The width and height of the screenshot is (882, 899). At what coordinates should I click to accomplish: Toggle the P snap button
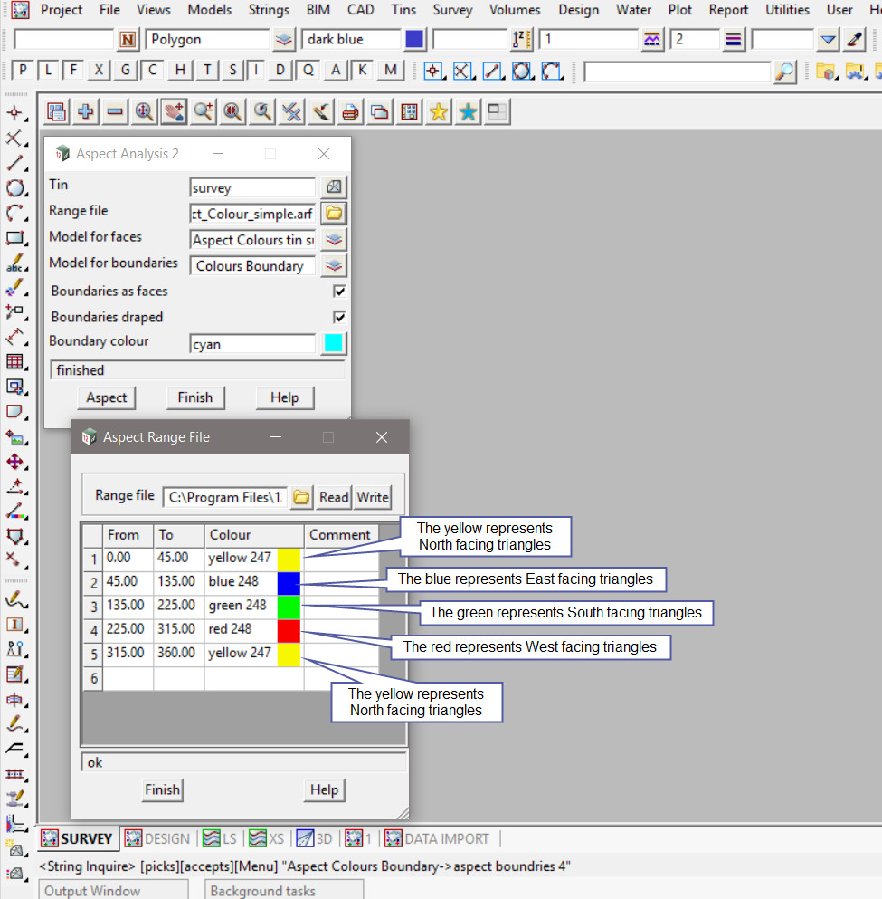click(x=23, y=71)
